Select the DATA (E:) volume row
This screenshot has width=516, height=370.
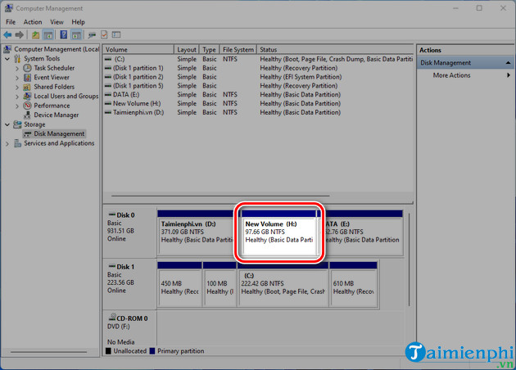pyautogui.click(x=258, y=95)
